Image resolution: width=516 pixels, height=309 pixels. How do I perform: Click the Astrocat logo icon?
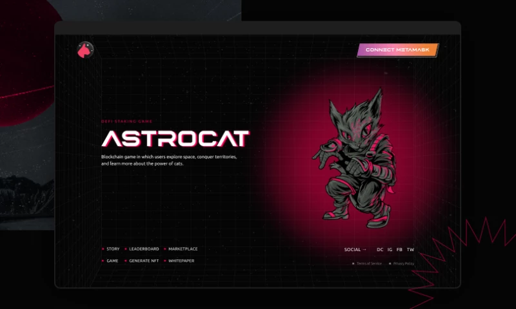pyautogui.click(x=85, y=50)
